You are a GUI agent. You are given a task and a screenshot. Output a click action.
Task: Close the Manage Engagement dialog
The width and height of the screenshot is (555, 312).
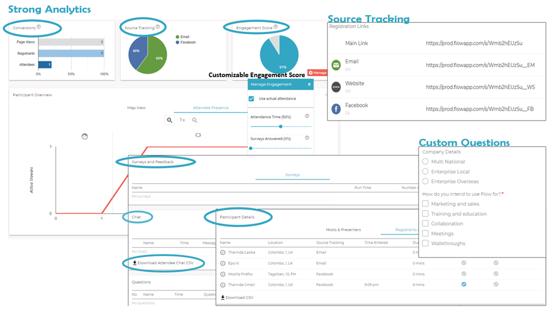point(310,84)
